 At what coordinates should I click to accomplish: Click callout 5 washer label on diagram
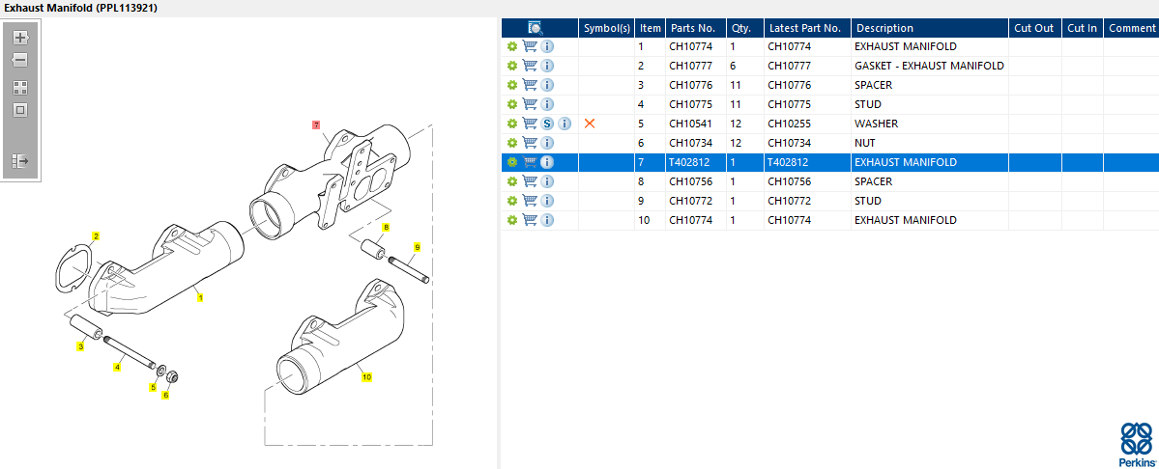tap(154, 386)
